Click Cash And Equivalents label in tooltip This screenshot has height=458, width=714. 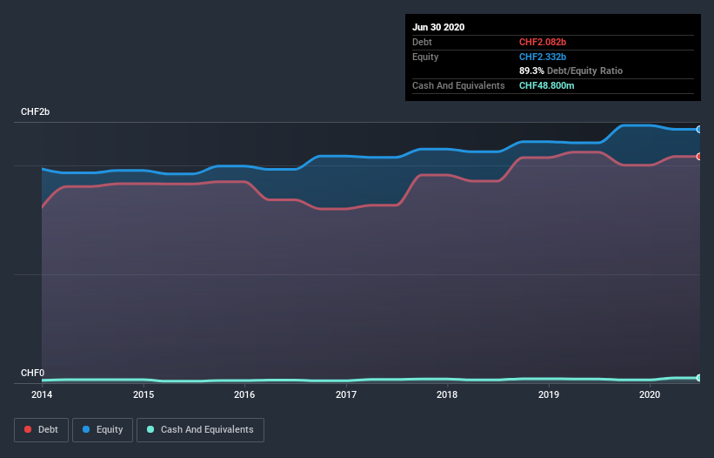pyautogui.click(x=458, y=85)
